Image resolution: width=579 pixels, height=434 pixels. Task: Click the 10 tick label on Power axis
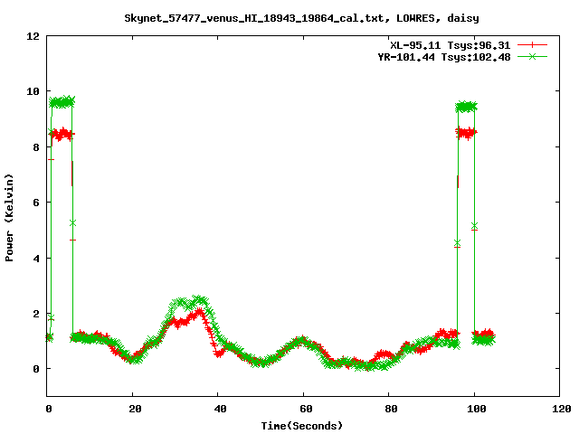pyautogui.click(x=33, y=91)
